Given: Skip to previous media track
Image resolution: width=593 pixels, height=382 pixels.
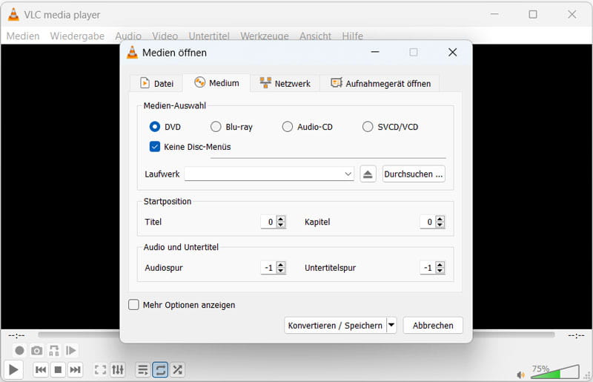Looking at the screenshot, I should tap(41, 369).
